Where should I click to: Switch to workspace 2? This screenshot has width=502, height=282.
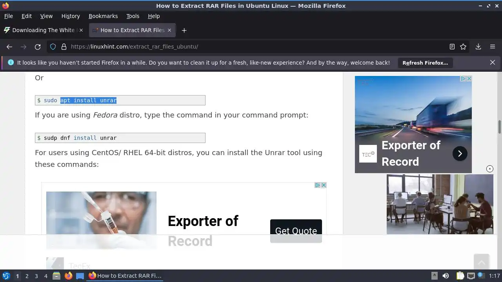[x=27, y=276]
